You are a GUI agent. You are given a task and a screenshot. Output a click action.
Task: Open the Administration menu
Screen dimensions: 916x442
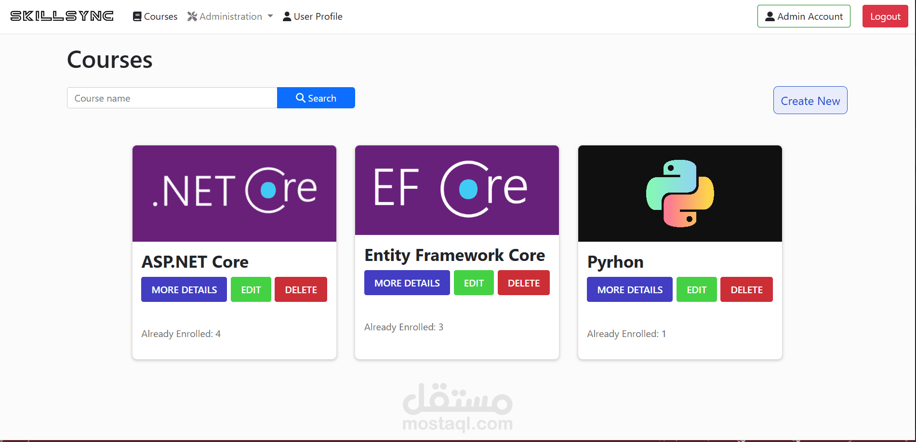coord(230,16)
